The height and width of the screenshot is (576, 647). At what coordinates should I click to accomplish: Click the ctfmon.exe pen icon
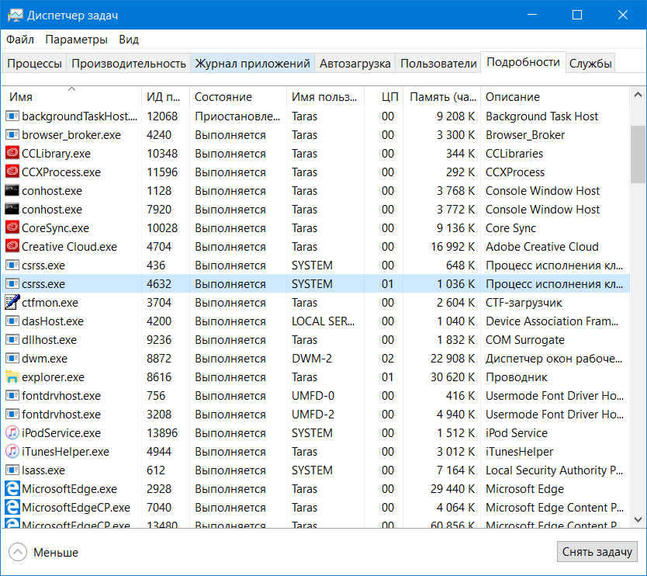(12, 302)
